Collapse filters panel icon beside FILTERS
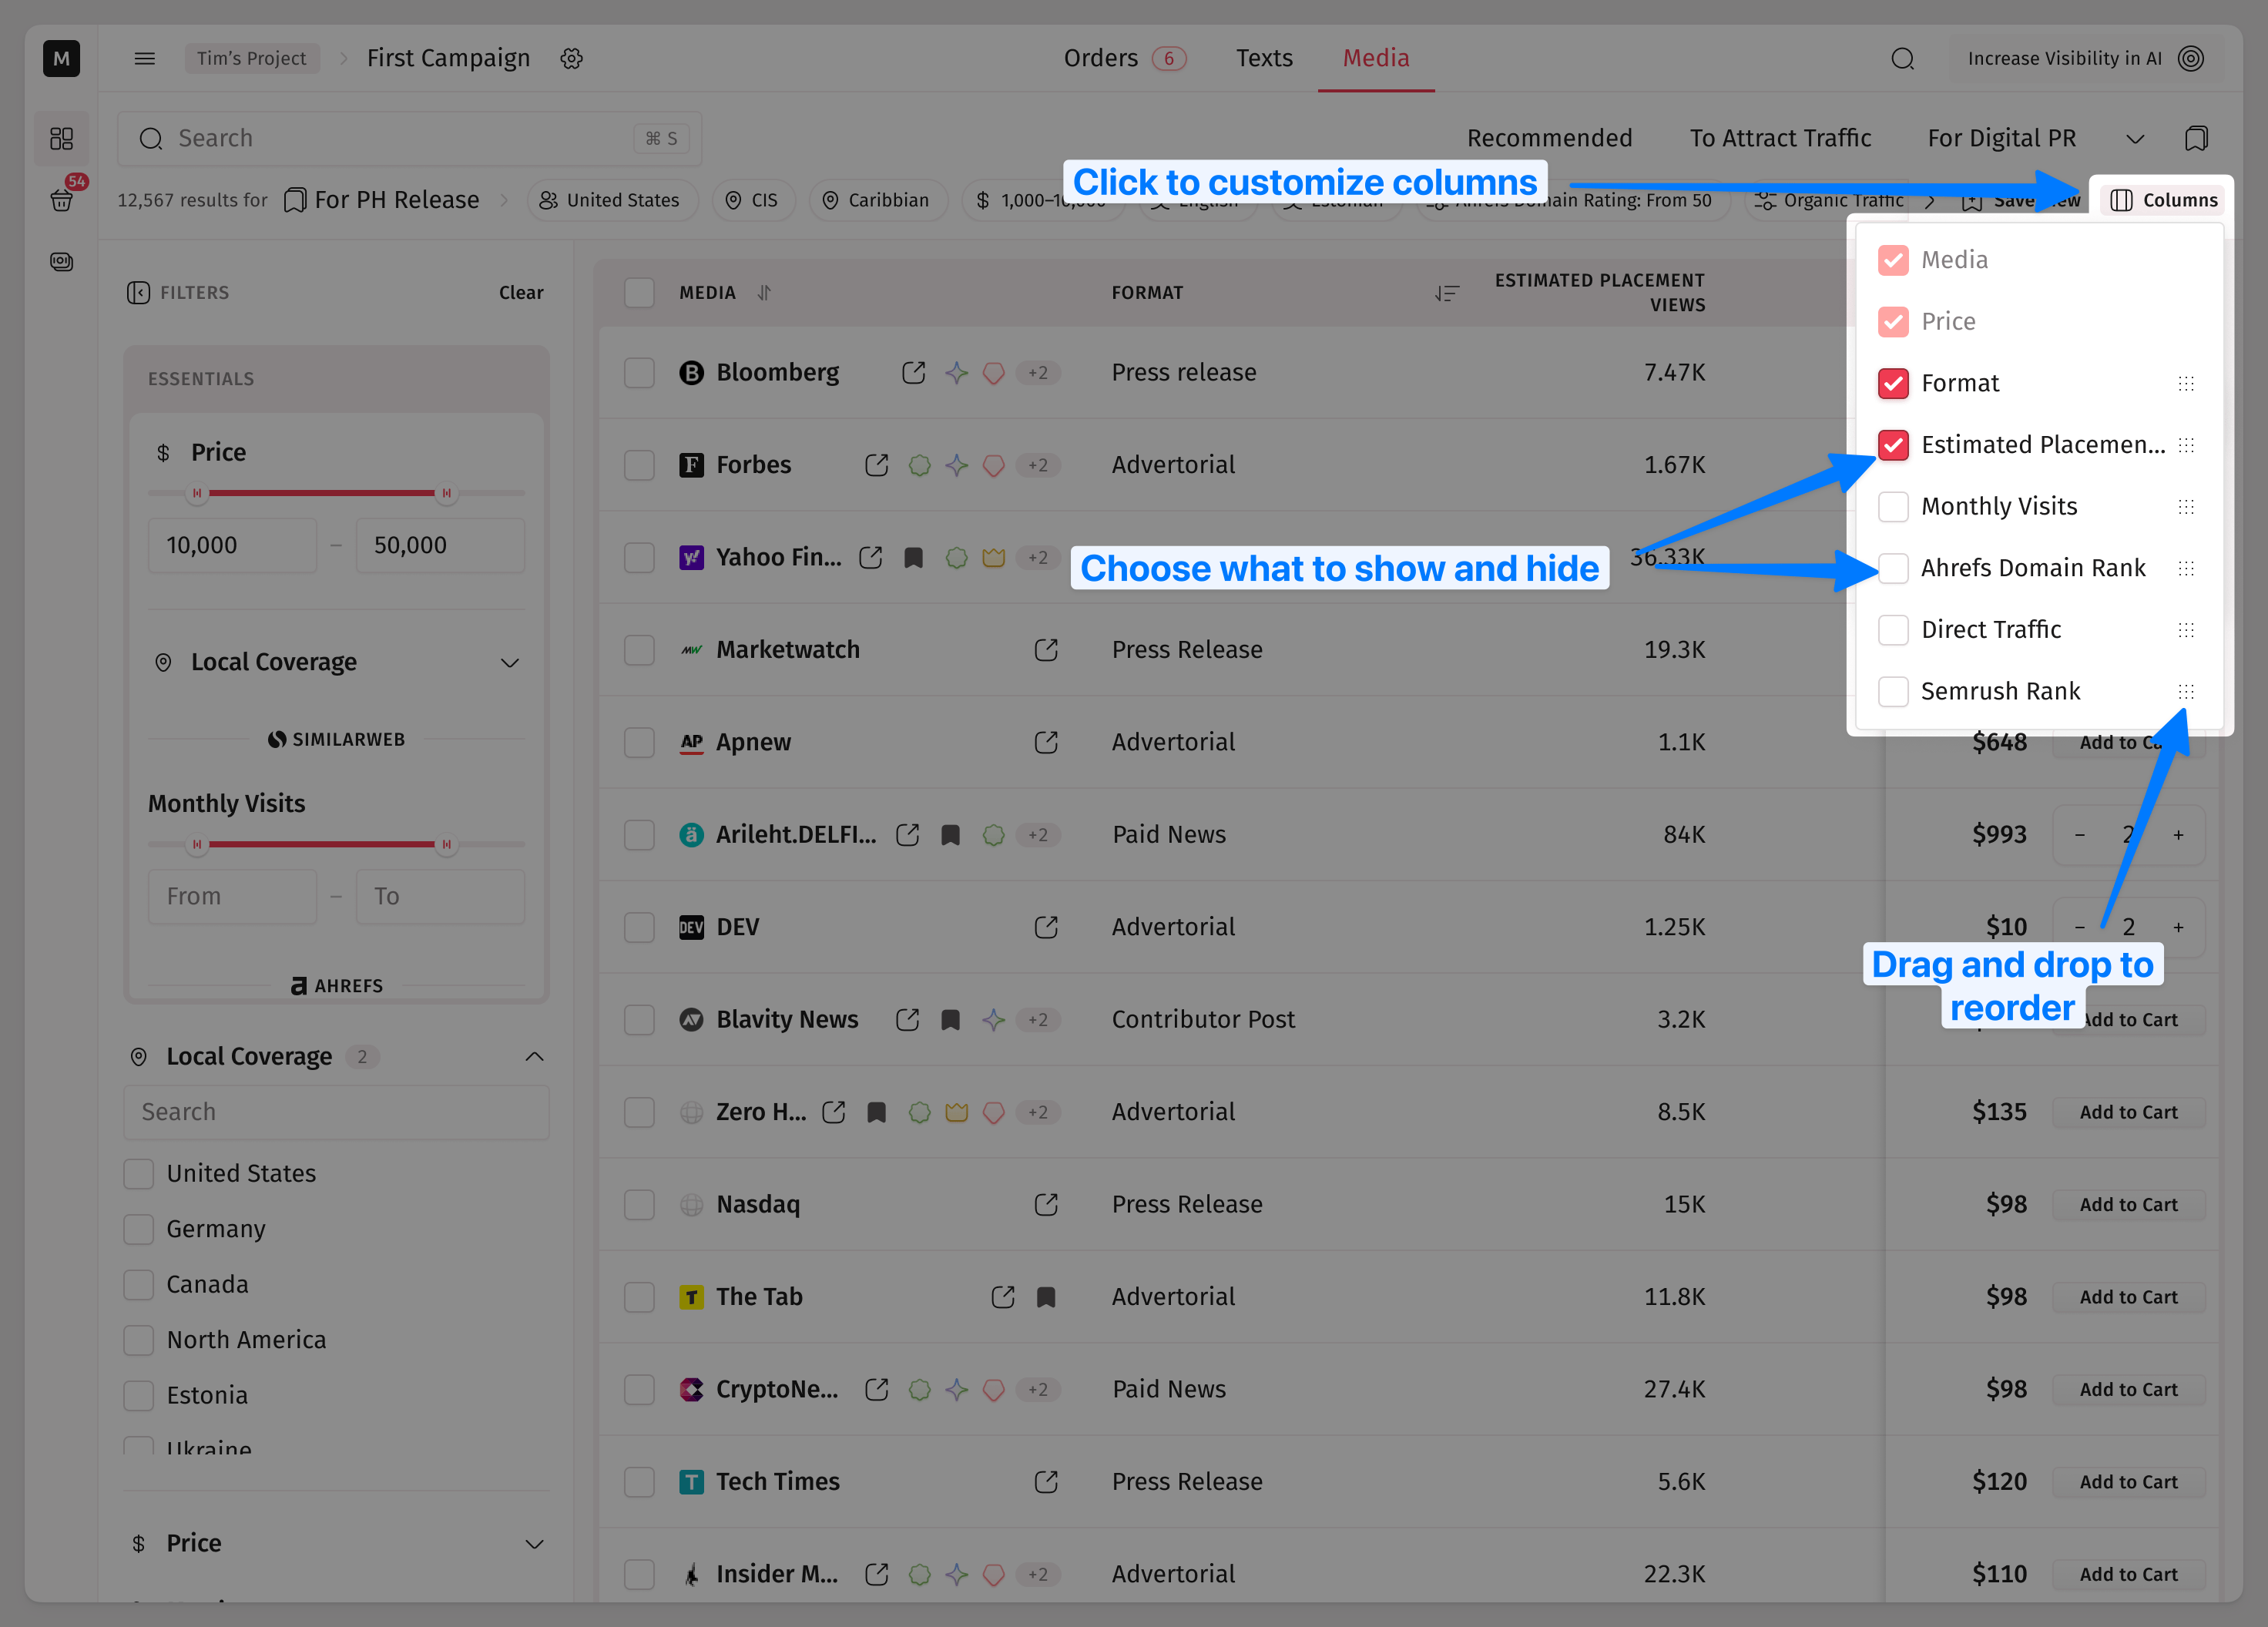This screenshot has width=2268, height=1627. (x=138, y=293)
